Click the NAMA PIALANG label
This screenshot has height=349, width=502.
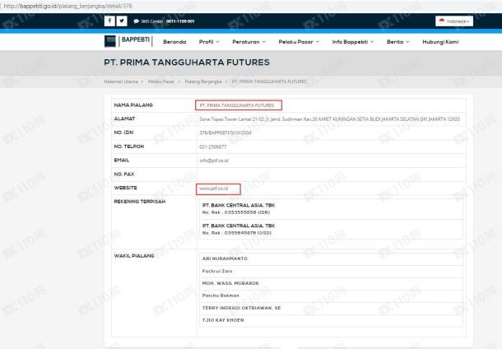[x=133, y=105]
